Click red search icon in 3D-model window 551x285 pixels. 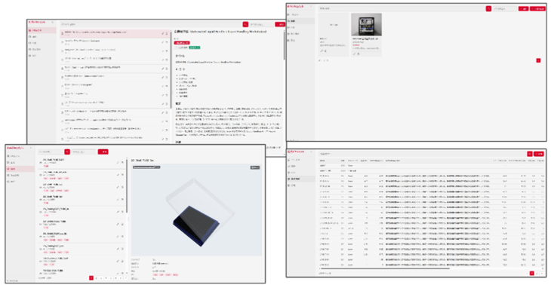tap(67, 152)
